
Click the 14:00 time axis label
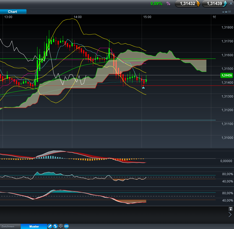(77, 17)
